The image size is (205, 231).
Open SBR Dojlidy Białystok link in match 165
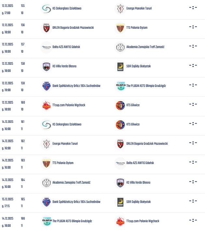pyautogui.click(x=138, y=202)
